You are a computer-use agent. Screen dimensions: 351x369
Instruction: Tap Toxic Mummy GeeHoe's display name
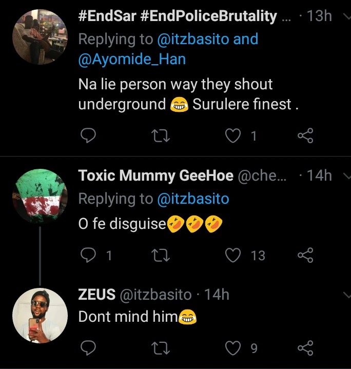pos(154,176)
